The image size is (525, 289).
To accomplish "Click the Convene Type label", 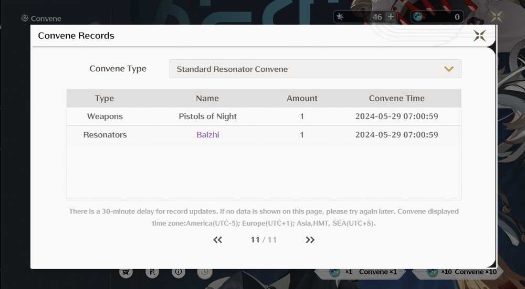I will point(118,69).
